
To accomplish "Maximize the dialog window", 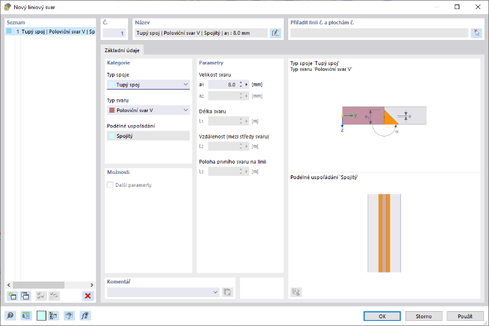I will click(x=457, y=7).
